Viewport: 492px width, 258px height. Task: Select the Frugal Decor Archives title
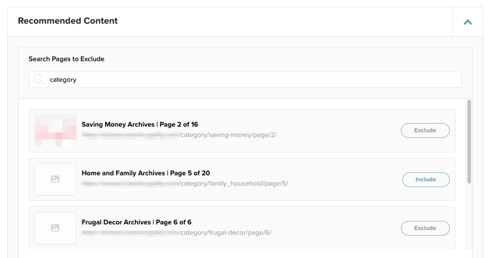pos(136,222)
